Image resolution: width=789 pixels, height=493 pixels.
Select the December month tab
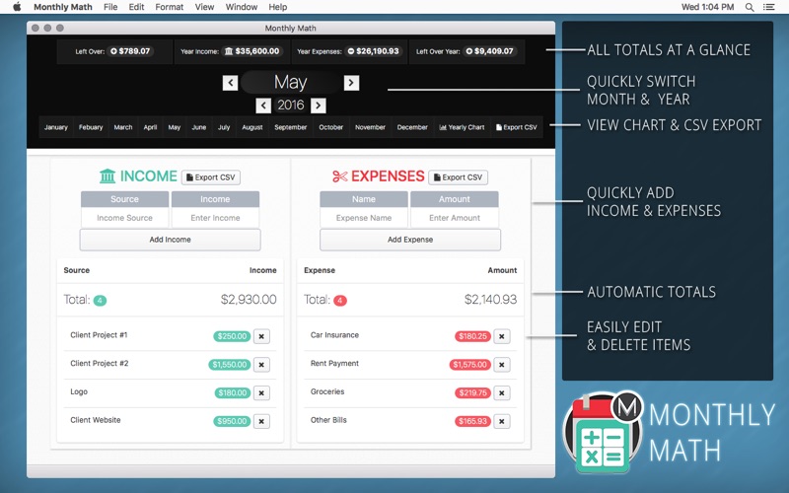click(x=412, y=127)
